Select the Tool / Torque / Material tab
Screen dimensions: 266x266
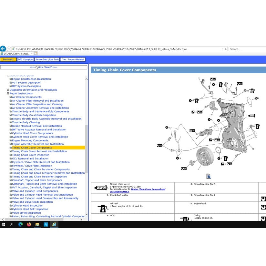(x=73, y=59)
